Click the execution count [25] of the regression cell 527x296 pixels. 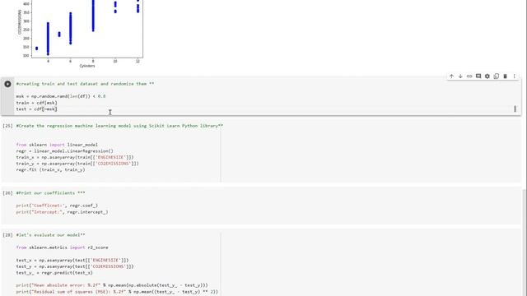pyautogui.click(x=7, y=126)
